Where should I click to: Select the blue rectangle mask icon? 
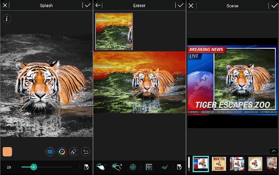(x=50, y=152)
